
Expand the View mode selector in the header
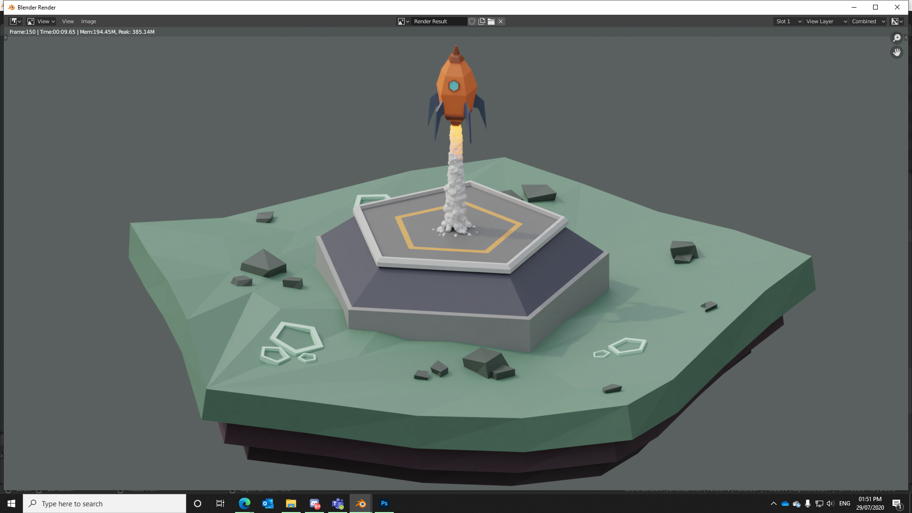(41, 21)
